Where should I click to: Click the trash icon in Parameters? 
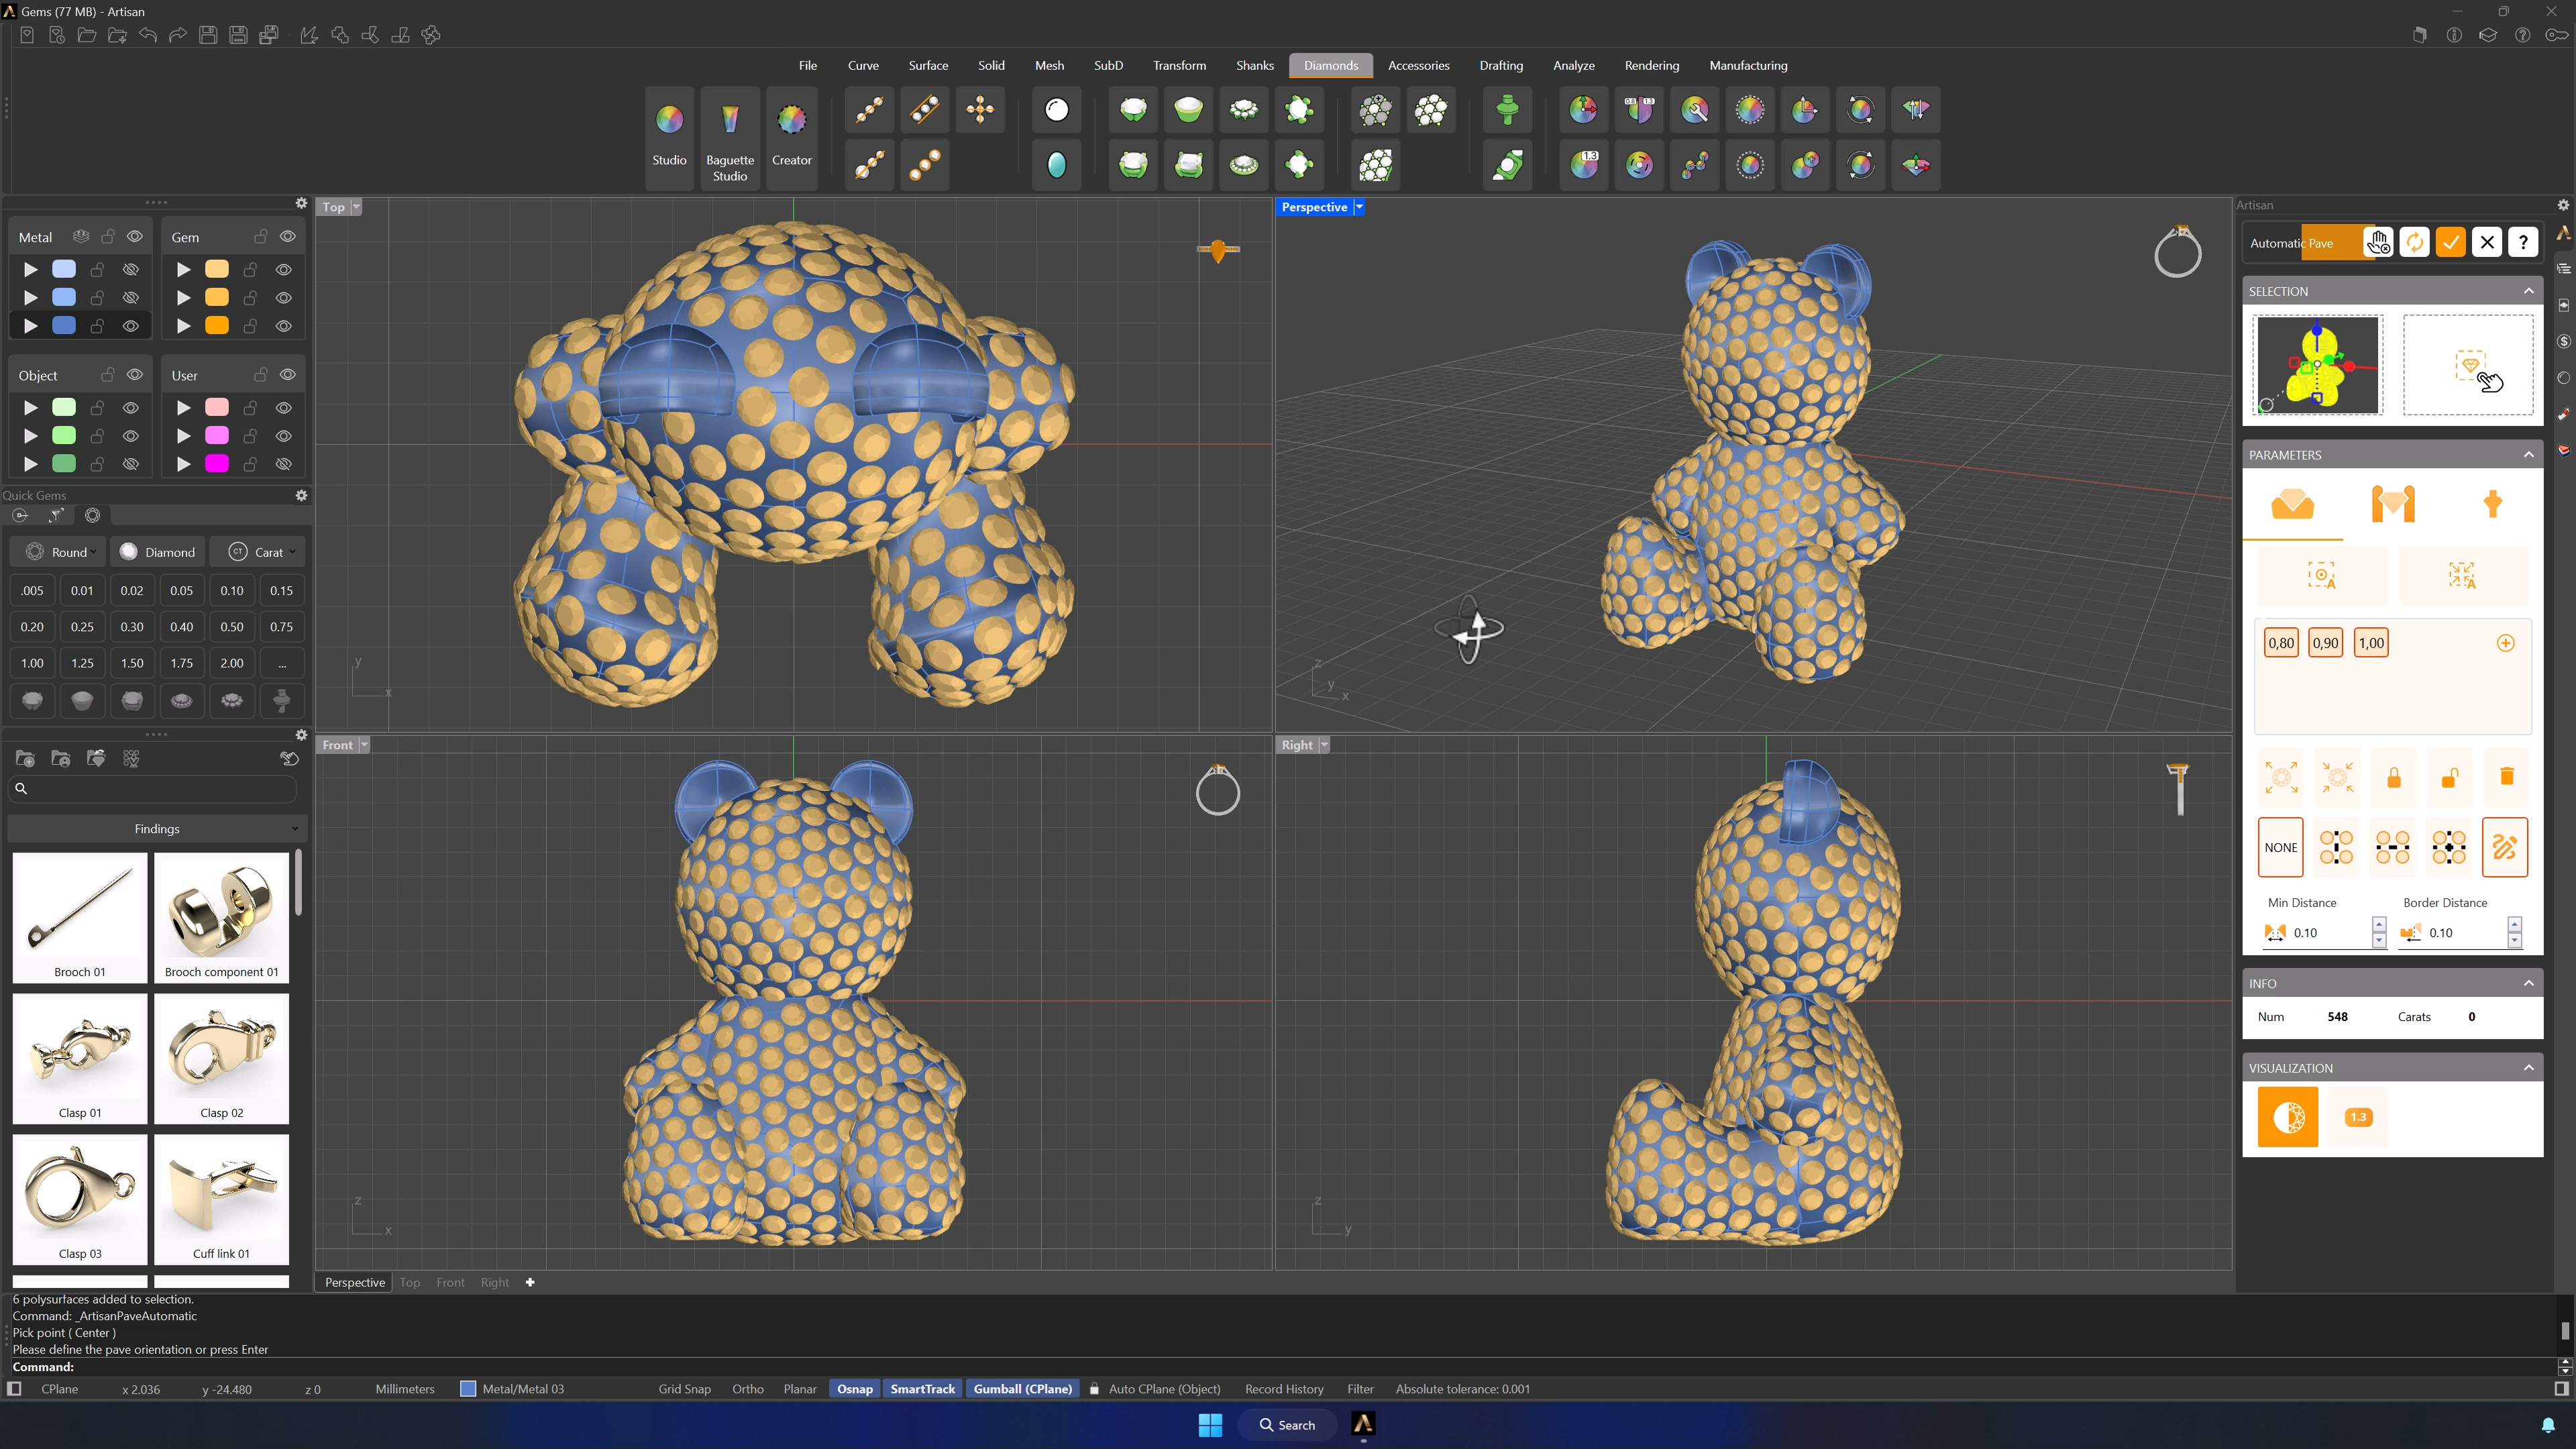(2506, 777)
